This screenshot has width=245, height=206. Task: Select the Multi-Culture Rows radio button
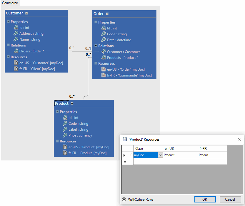coord(124,200)
